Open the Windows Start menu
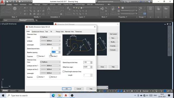The image size is (174, 98). coord(3,96)
